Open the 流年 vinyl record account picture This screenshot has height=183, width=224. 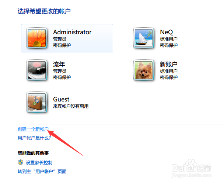pos(37,70)
